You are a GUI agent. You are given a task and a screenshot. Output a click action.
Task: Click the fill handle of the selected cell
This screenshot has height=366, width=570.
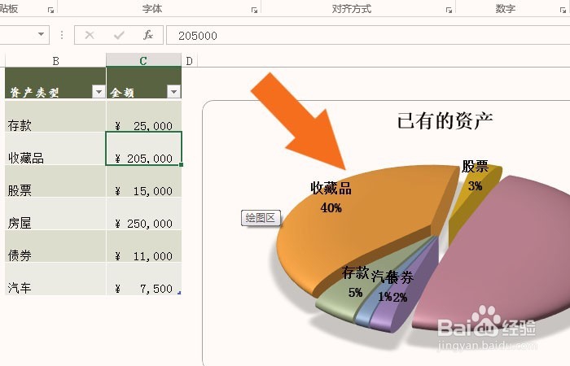tap(181, 165)
